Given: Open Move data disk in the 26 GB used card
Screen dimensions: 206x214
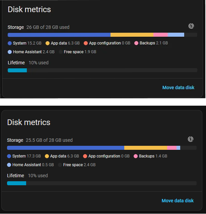Looking at the screenshot, I should pos(178,88).
